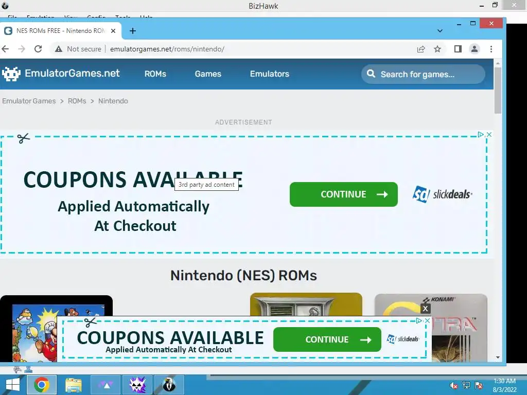Click the share page icon in address bar
This screenshot has height=395, width=527.
[421, 49]
